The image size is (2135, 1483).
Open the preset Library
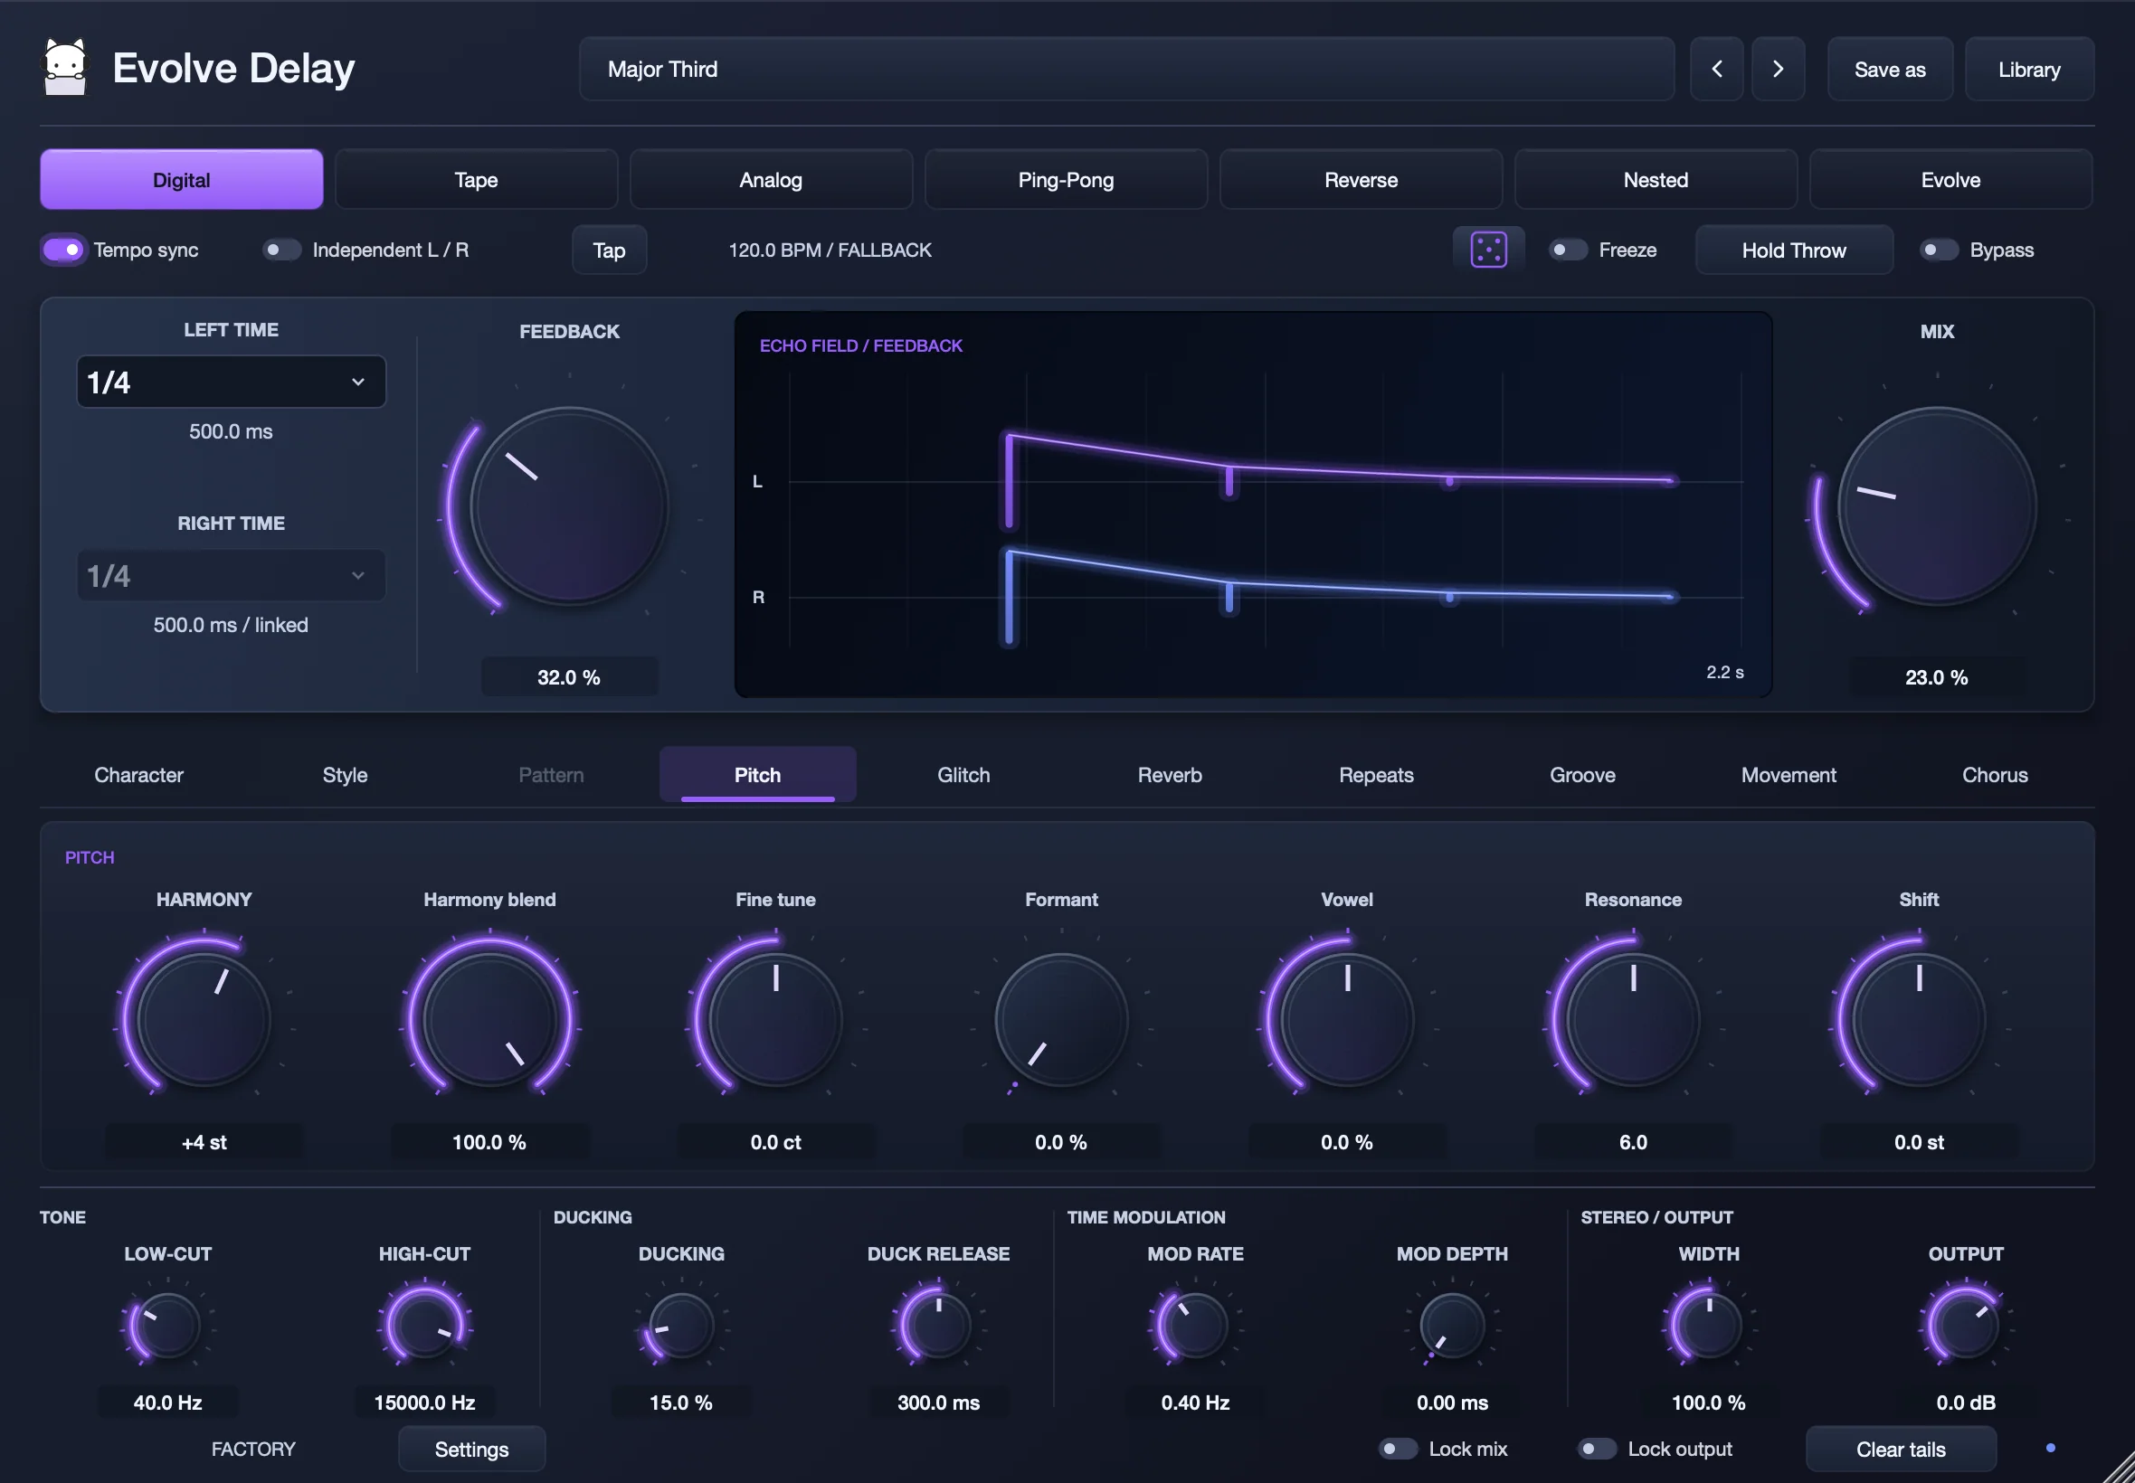tap(2029, 69)
